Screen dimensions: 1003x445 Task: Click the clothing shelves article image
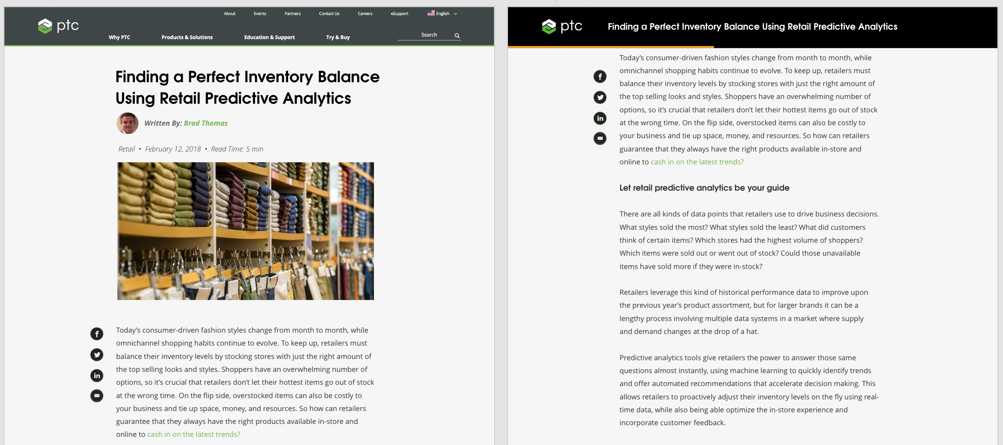pyautogui.click(x=246, y=231)
